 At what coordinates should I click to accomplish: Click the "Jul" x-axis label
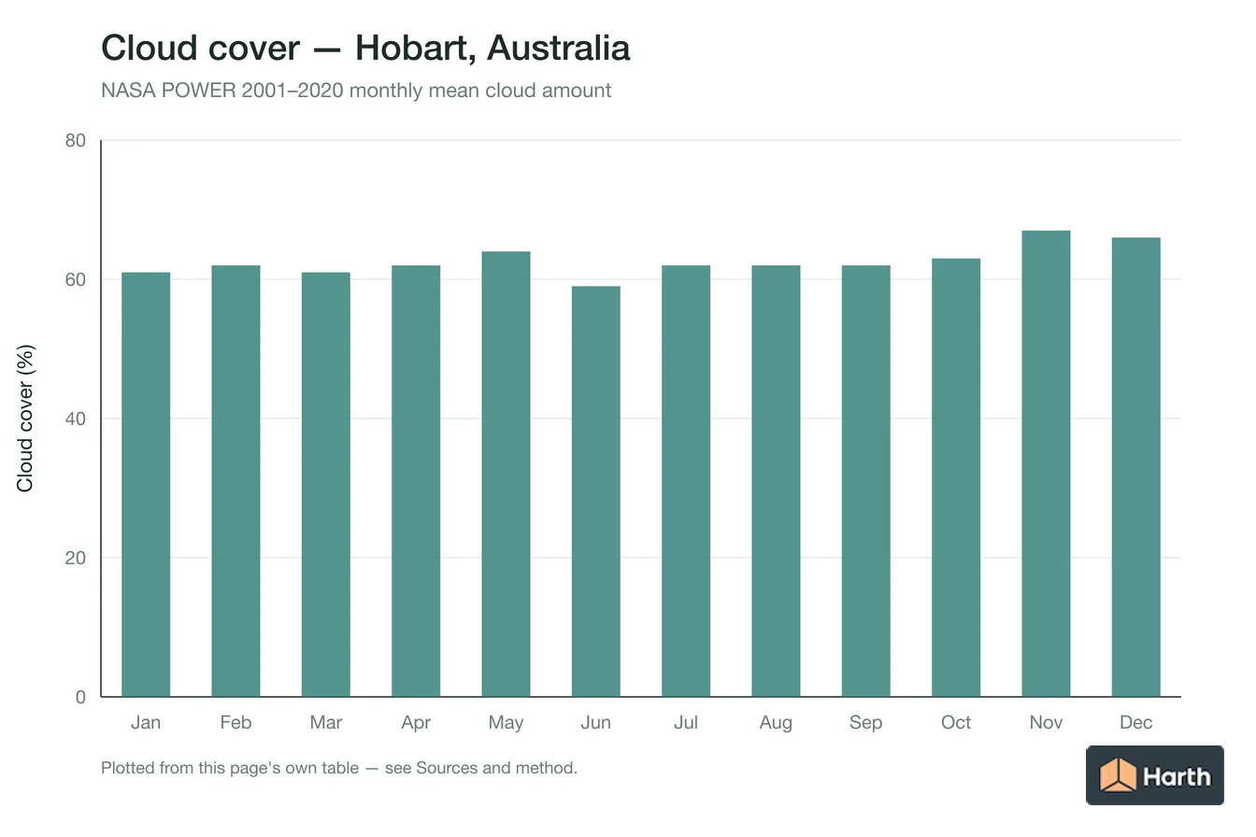pyautogui.click(x=686, y=722)
